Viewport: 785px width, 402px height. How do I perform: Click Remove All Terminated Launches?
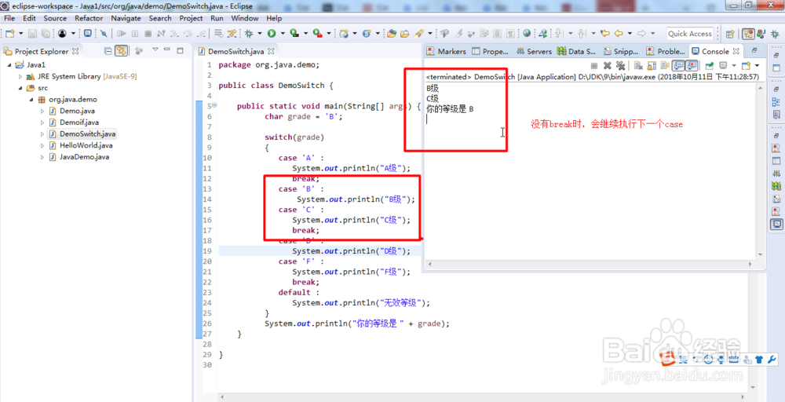(621, 66)
